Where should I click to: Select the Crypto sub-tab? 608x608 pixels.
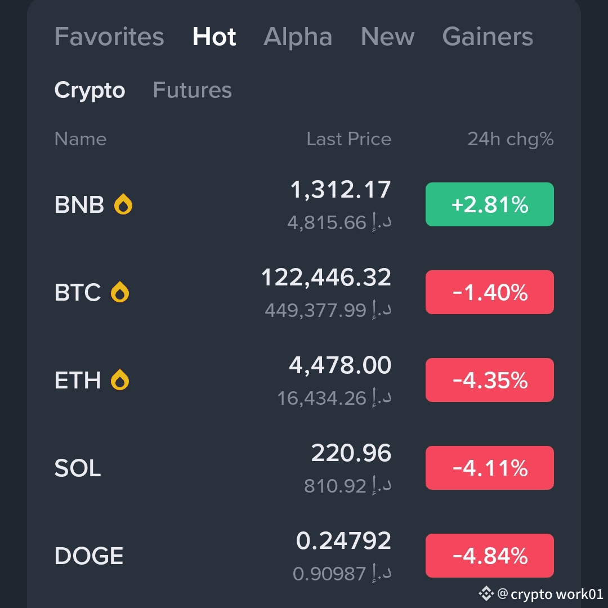click(90, 90)
